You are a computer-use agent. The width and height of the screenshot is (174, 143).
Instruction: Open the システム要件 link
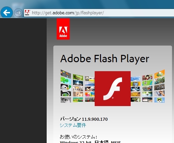(73, 125)
